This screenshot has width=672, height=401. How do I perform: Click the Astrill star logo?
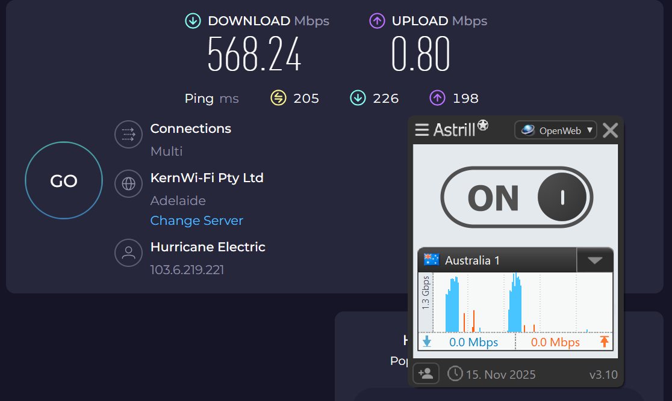pyautogui.click(x=483, y=125)
